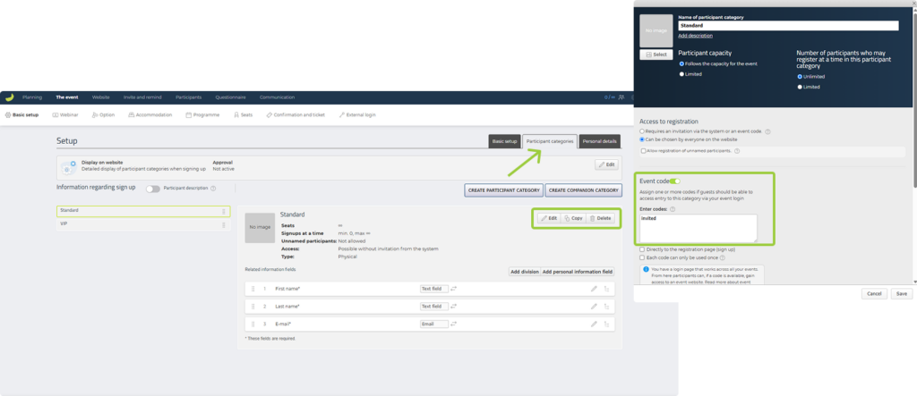Click Add description link in dialog

point(695,36)
